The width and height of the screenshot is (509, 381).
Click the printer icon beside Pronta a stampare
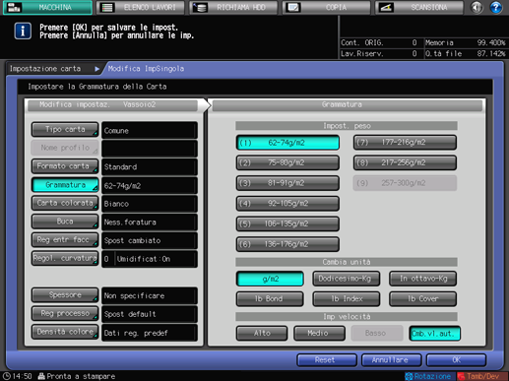coord(41,376)
